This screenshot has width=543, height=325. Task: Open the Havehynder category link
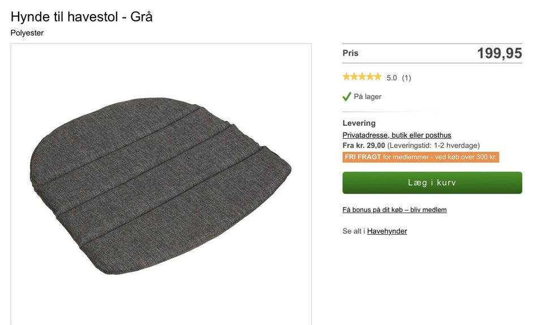[x=387, y=231]
